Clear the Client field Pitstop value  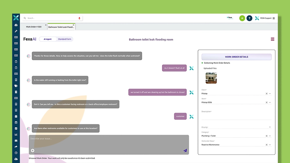click(267, 94)
